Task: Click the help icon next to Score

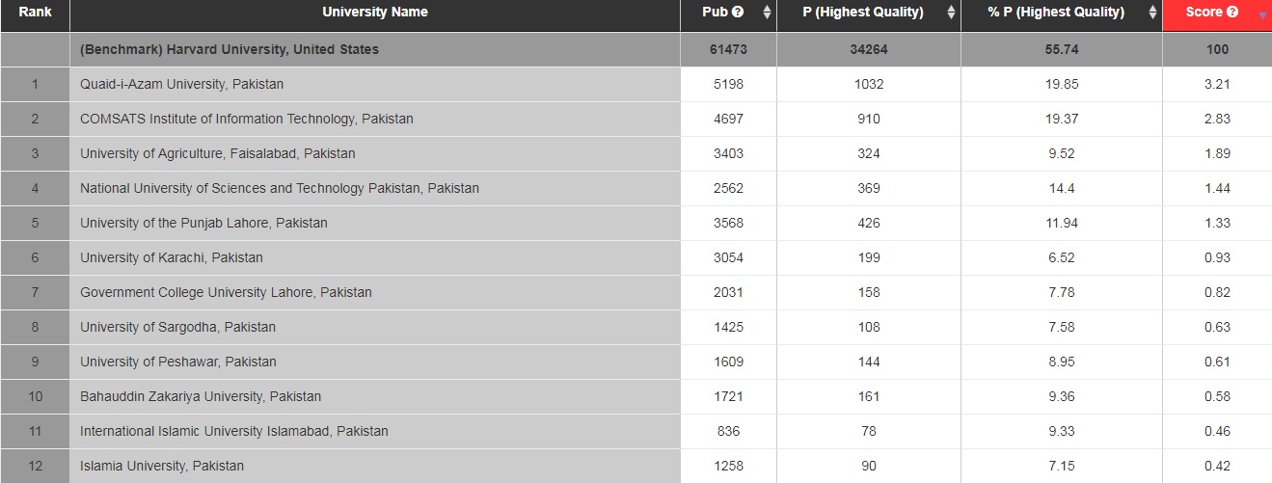Action: [1231, 13]
